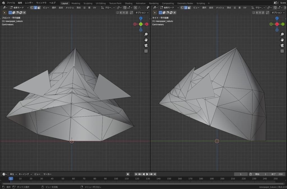Click the Blender logo icon

(3, 3)
